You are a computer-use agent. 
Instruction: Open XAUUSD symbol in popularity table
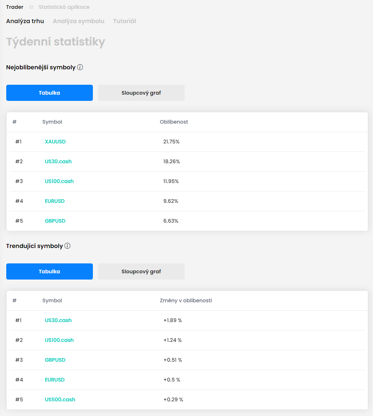(x=55, y=142)
